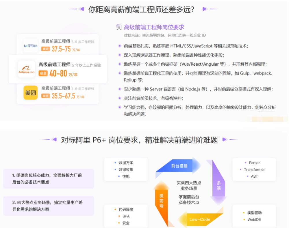Click the document icon beside 高级前端工程师岗位要求
This screenshot has height=228, width=291.
(x=119, y=27)
